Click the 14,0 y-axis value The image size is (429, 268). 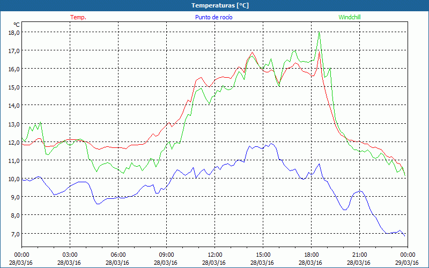[x=14, y=106]
